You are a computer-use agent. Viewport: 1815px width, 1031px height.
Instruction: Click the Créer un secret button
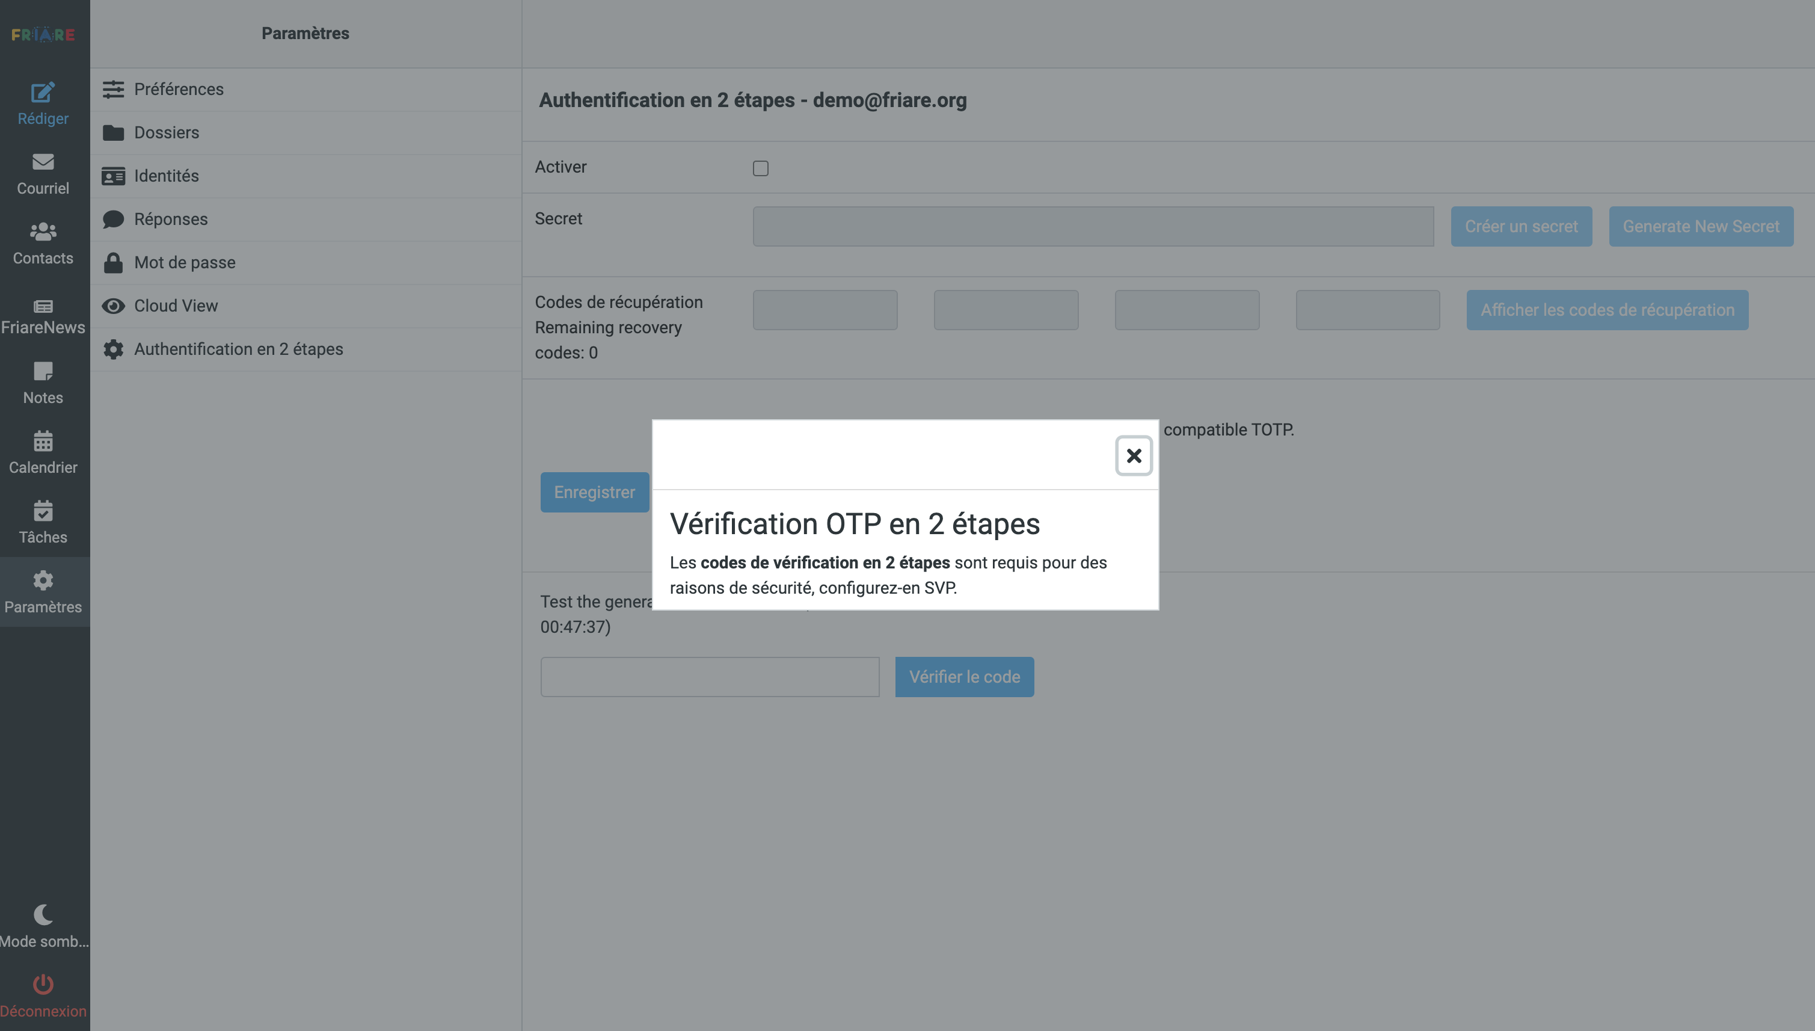click(1520, 227)
